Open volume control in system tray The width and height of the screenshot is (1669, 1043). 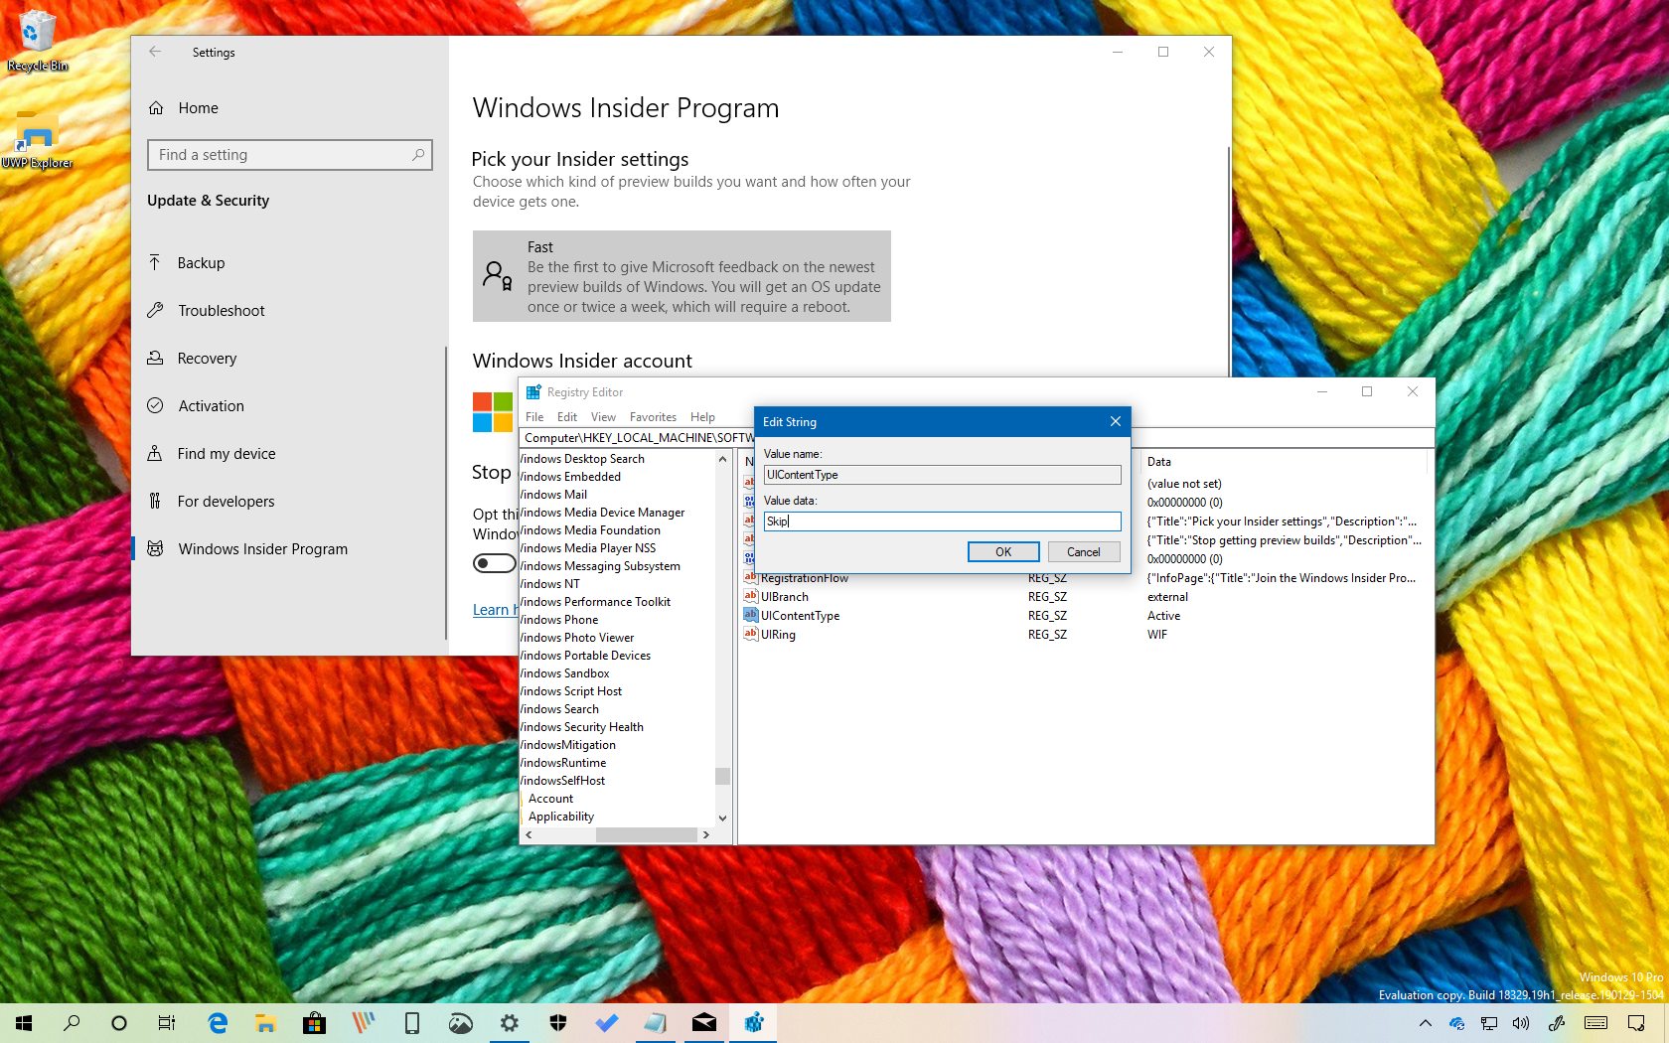(x=1521, y=1023)
